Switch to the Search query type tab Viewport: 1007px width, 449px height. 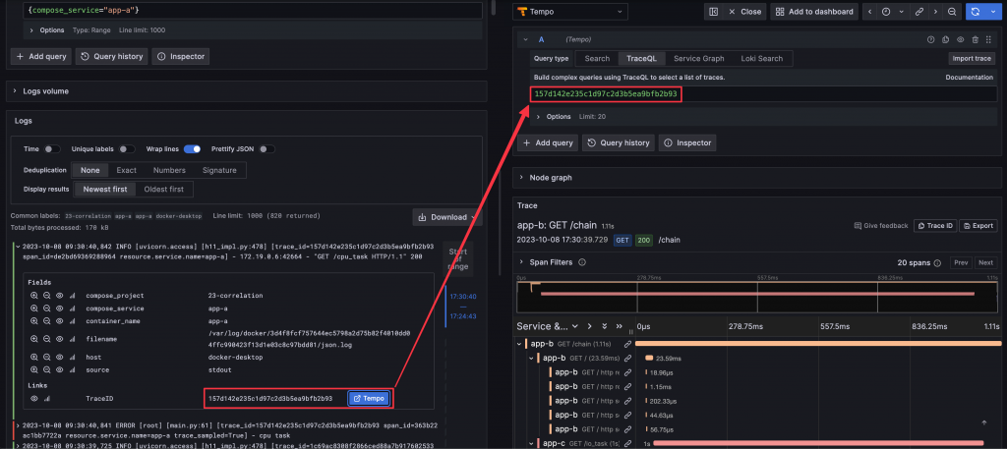(x=597, y=58)
